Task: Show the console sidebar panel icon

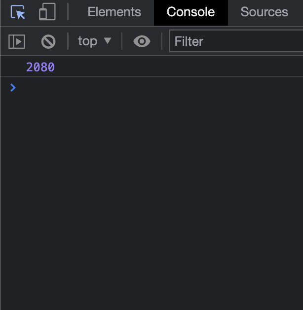Action: tap(17, 41)
